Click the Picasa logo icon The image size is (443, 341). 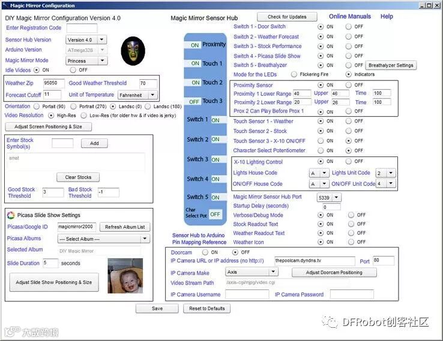click(11, 215)
